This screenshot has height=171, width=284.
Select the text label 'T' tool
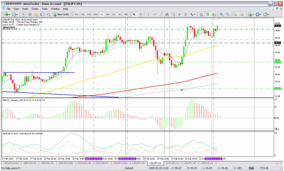click(x=185, y=14)
